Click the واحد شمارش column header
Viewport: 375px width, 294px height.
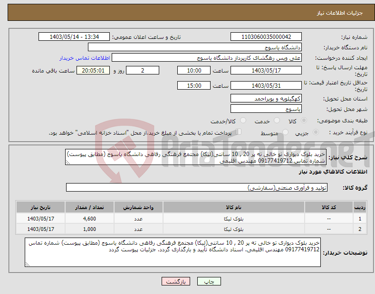tap(138, 207)
